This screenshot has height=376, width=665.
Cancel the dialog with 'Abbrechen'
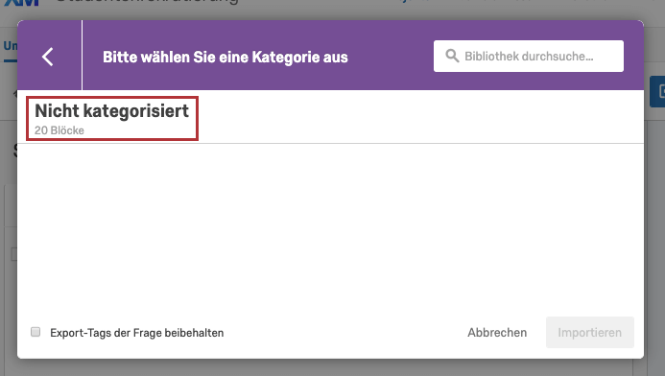497,332
